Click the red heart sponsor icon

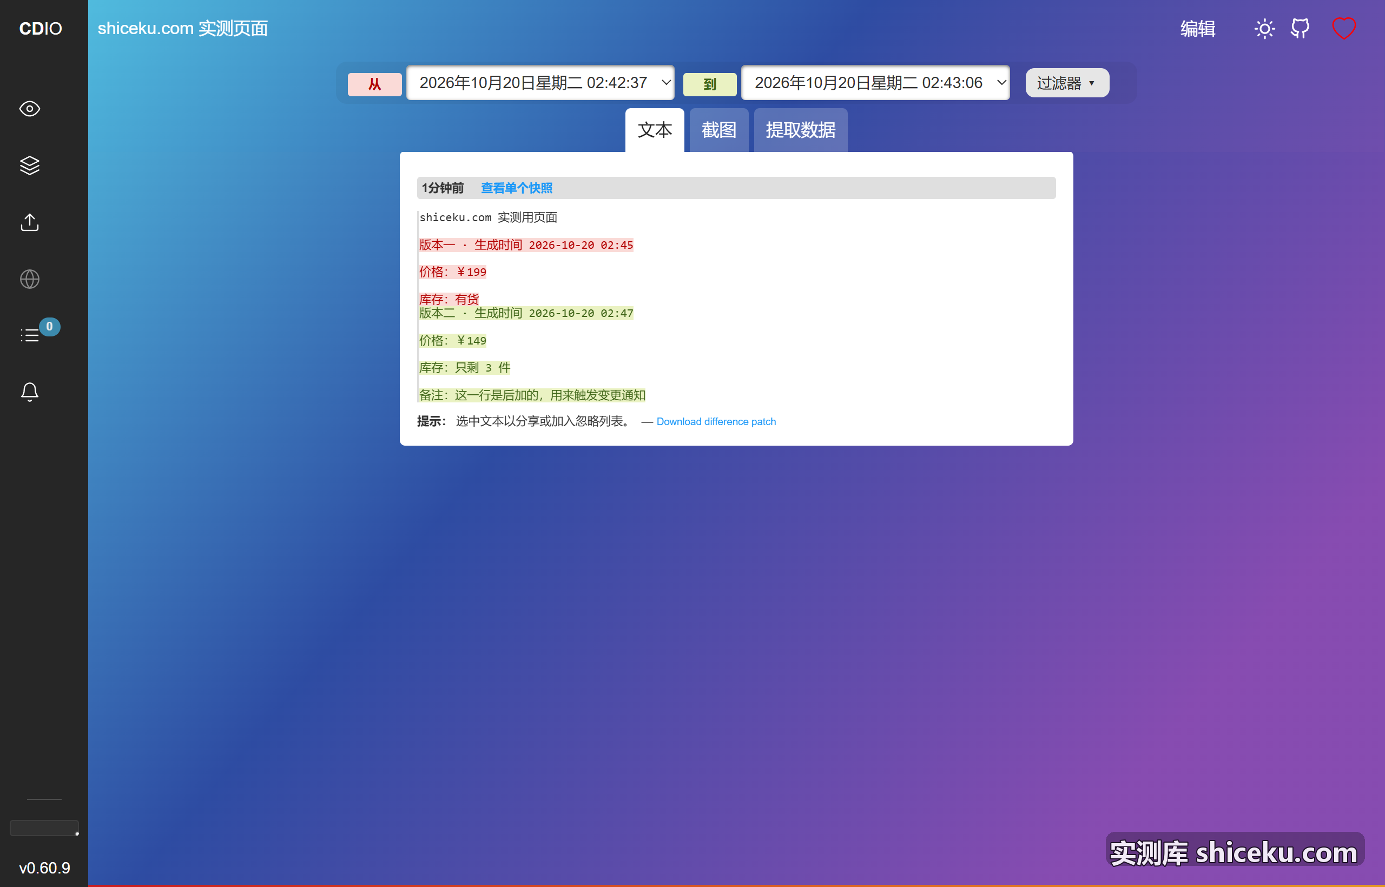(1343, 28)
